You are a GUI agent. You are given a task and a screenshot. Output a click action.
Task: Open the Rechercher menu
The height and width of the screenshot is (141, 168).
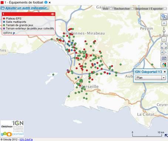pos(122,8)
